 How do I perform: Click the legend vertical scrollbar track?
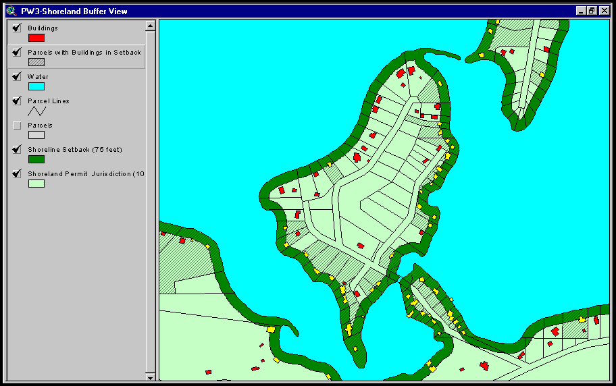pyautogui.click(x=150, y=202)
